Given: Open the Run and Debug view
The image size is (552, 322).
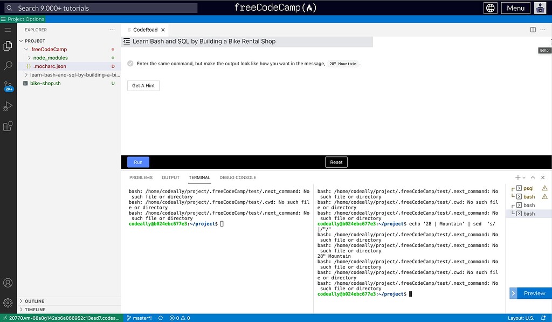Looking at the screenshot, I should click(x=8, y=106).
